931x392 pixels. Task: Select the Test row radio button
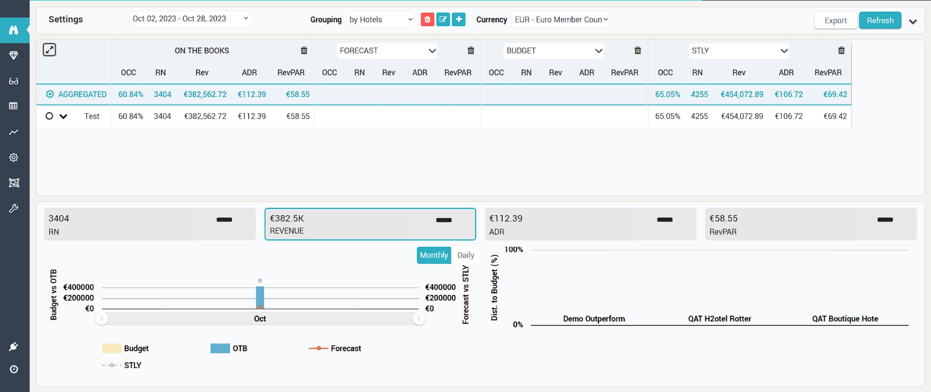49,116
